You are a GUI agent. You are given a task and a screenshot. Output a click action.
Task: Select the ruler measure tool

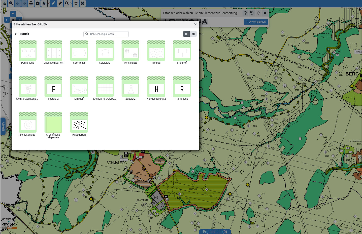(60, 3)
